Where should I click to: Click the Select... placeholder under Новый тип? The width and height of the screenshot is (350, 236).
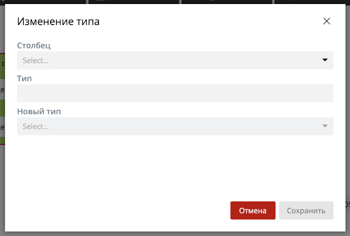click(x=35, y=126)
